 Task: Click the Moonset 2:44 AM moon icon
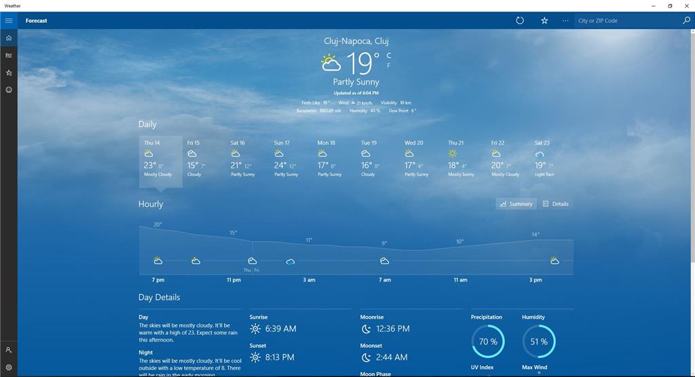(x=366, y=357)
